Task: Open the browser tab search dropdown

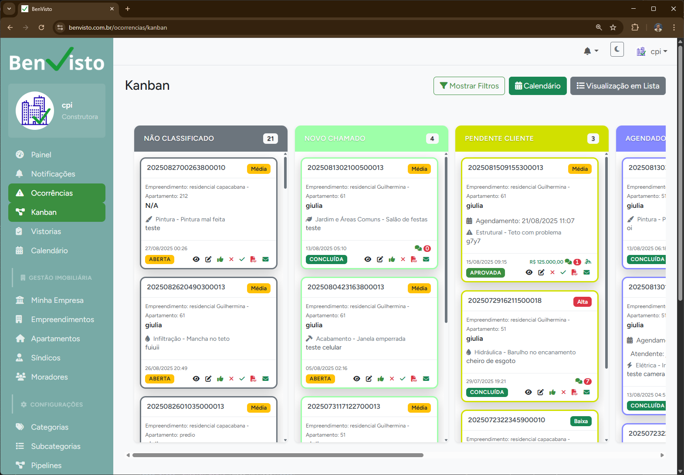Action: (x=9, y=9)
